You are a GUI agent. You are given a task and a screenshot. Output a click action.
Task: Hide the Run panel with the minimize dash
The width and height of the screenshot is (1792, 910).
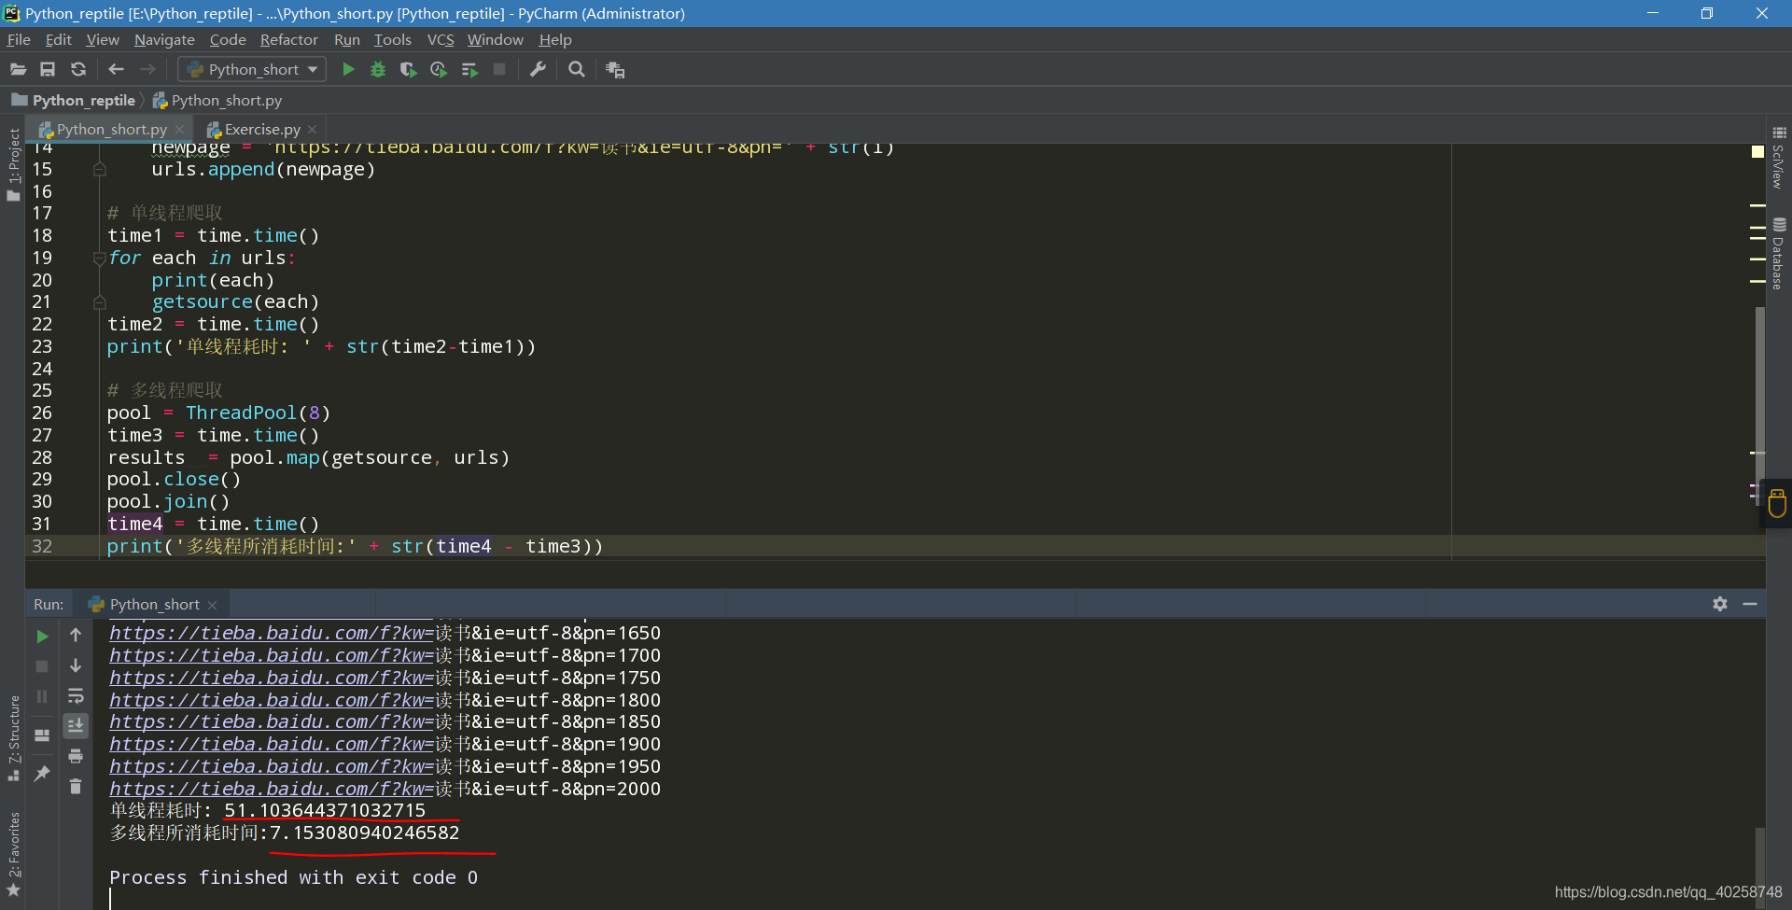point(1750,604)
